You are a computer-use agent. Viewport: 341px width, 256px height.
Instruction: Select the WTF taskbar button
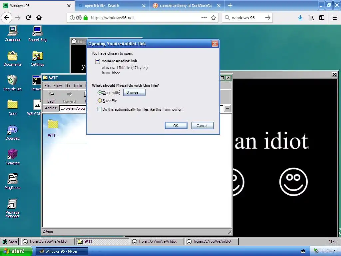click(102, 241)
